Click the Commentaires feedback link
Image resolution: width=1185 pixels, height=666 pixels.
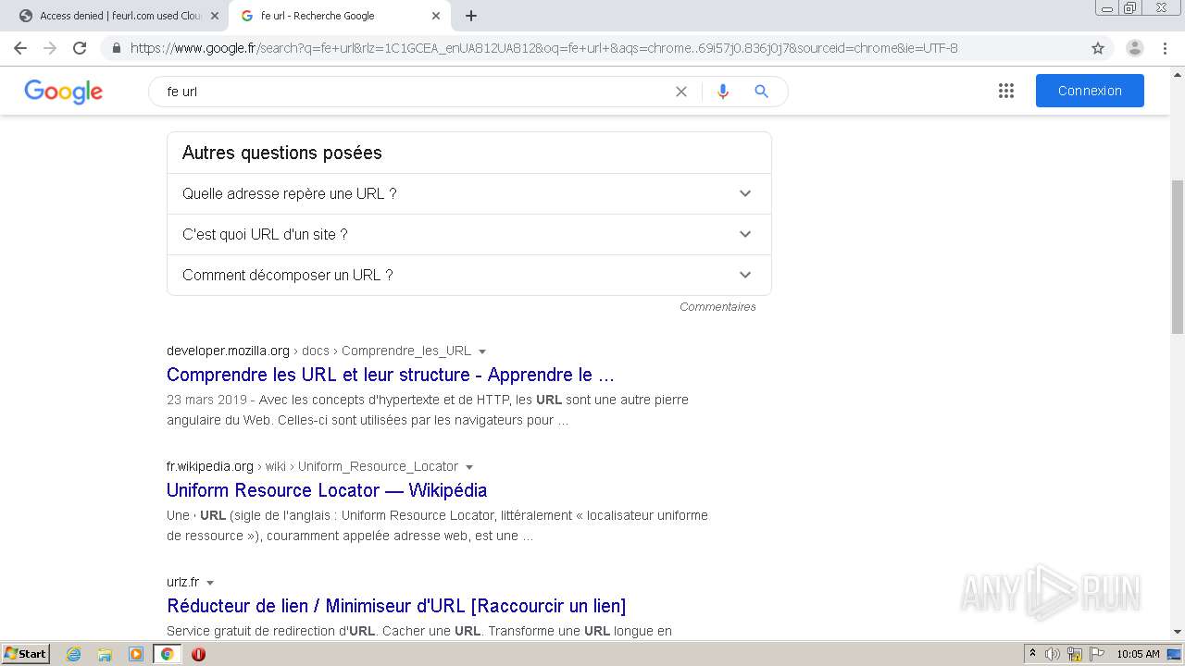point(717,306)
